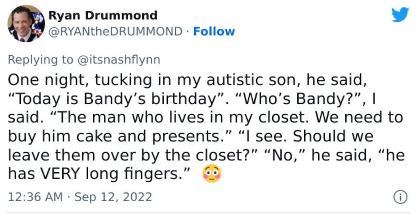Open the tweet timestamp 12:36 AM
The height and width of the screenshot is (219, 420).
click(35, 197)
